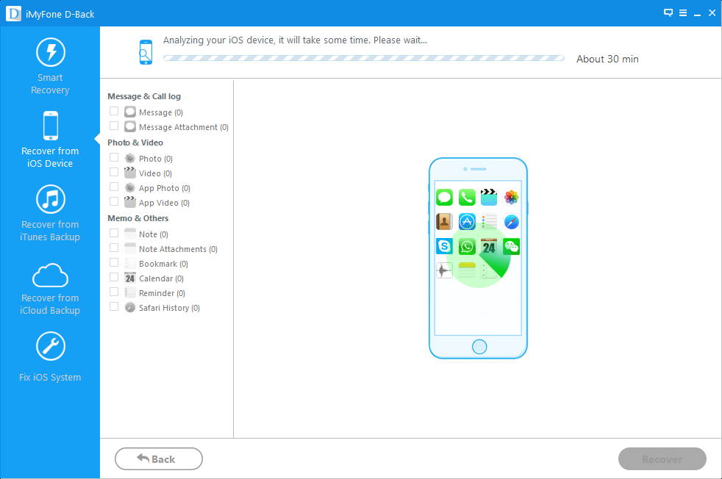Click the home button on phone illustration
This screenshot has width=722, height=479.
point(479,347)
